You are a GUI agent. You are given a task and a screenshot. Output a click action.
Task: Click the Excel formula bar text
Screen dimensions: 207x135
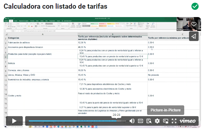(x=40, y=31)
